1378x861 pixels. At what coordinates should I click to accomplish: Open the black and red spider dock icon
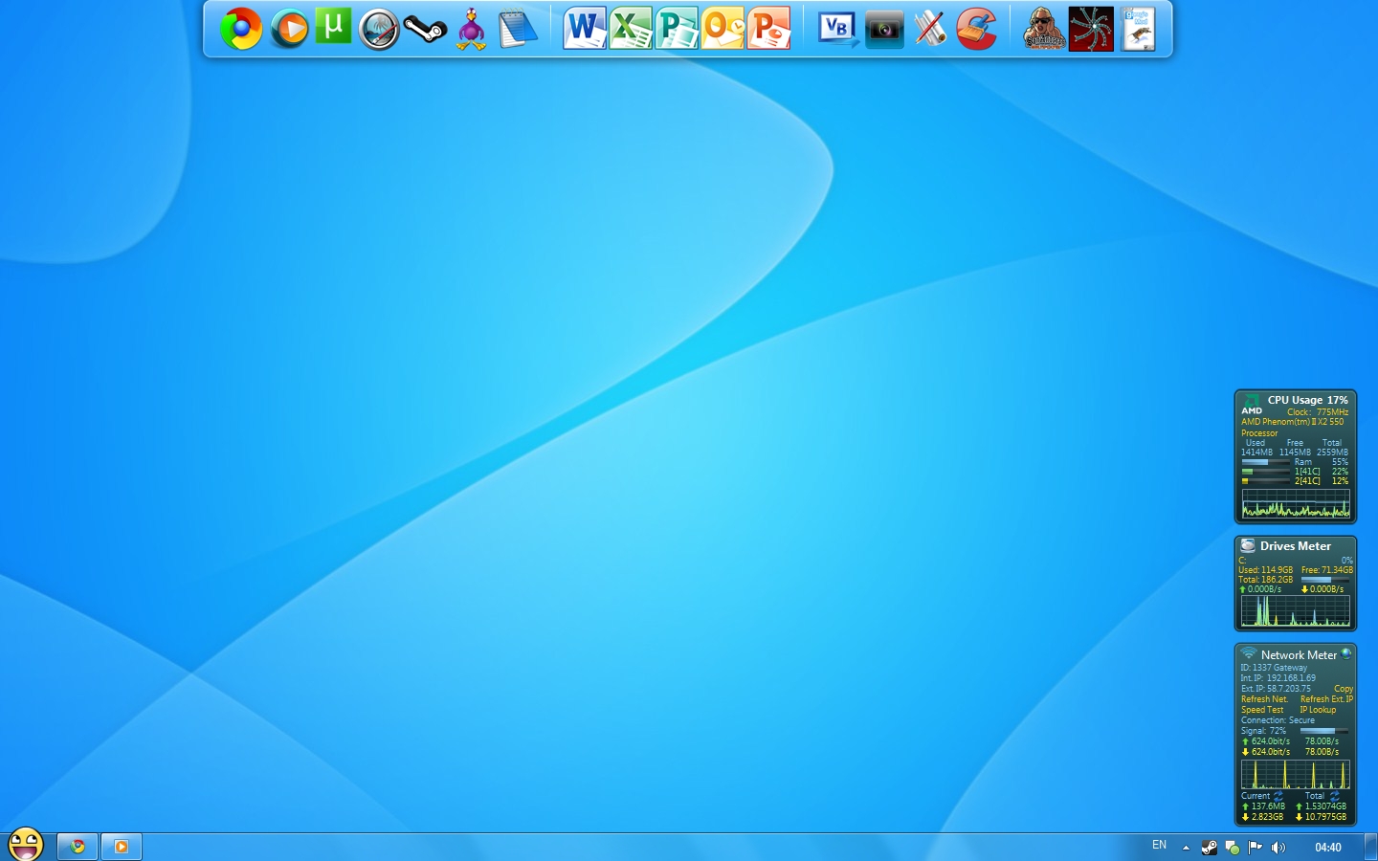[1091, 29]
